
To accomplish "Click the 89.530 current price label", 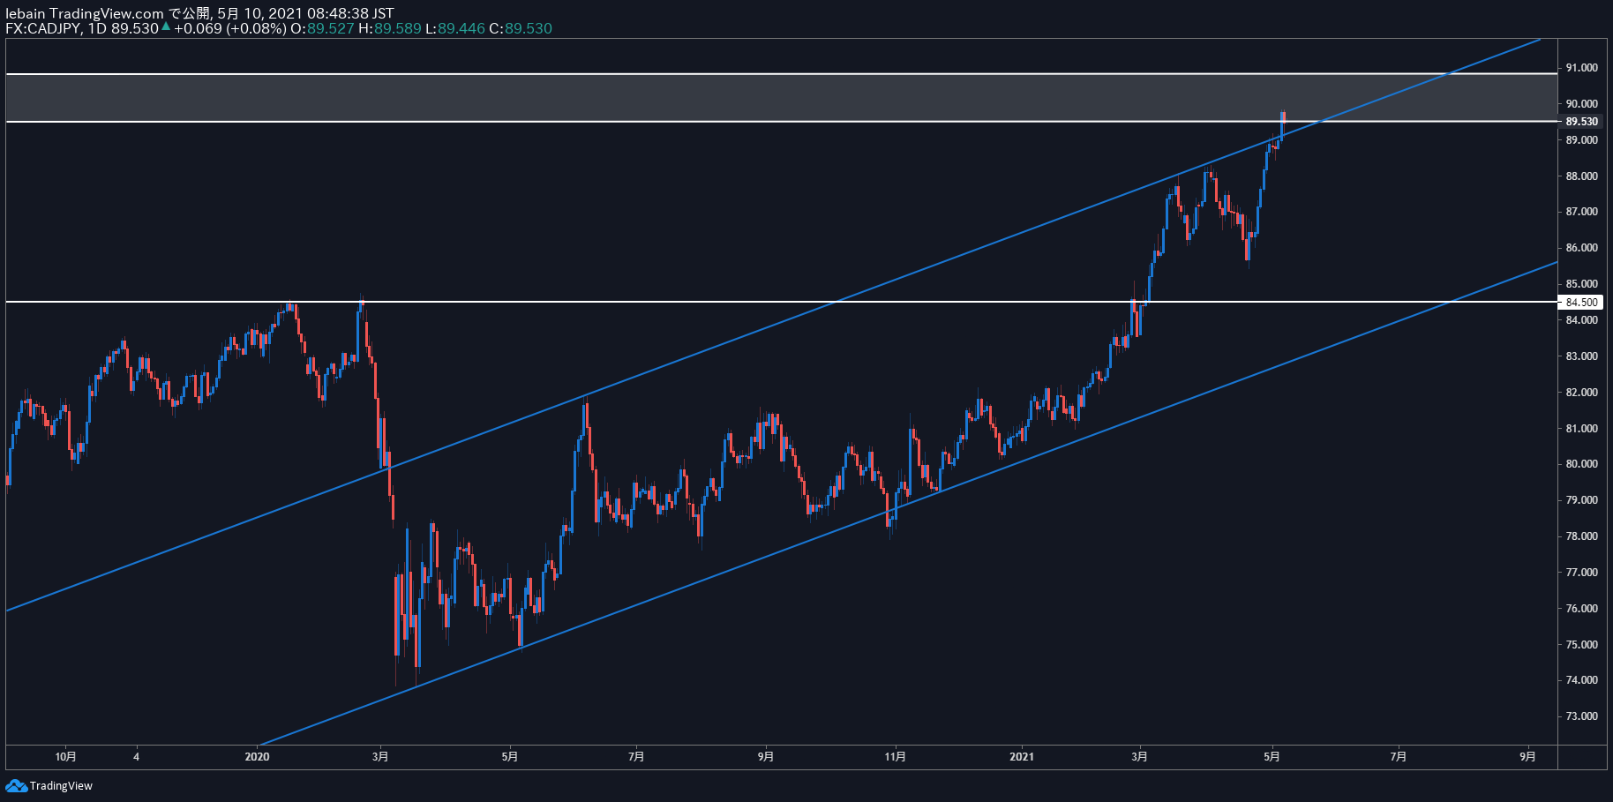I will [1581, 122].
